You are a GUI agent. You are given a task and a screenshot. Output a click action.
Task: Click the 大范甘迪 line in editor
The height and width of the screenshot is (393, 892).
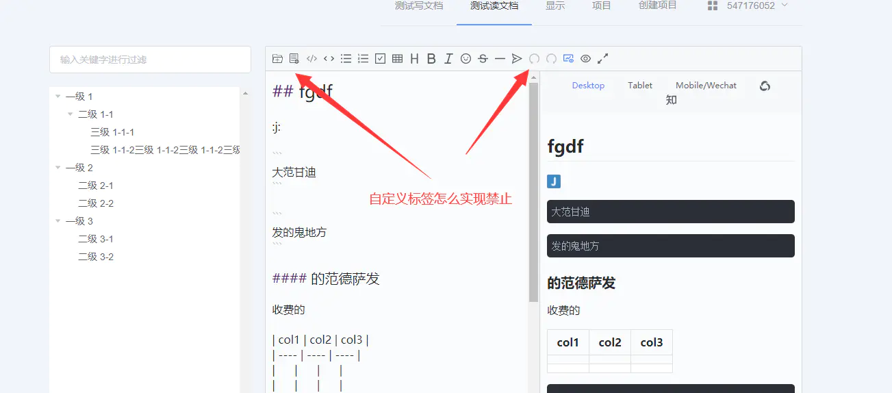coord(294,173)
